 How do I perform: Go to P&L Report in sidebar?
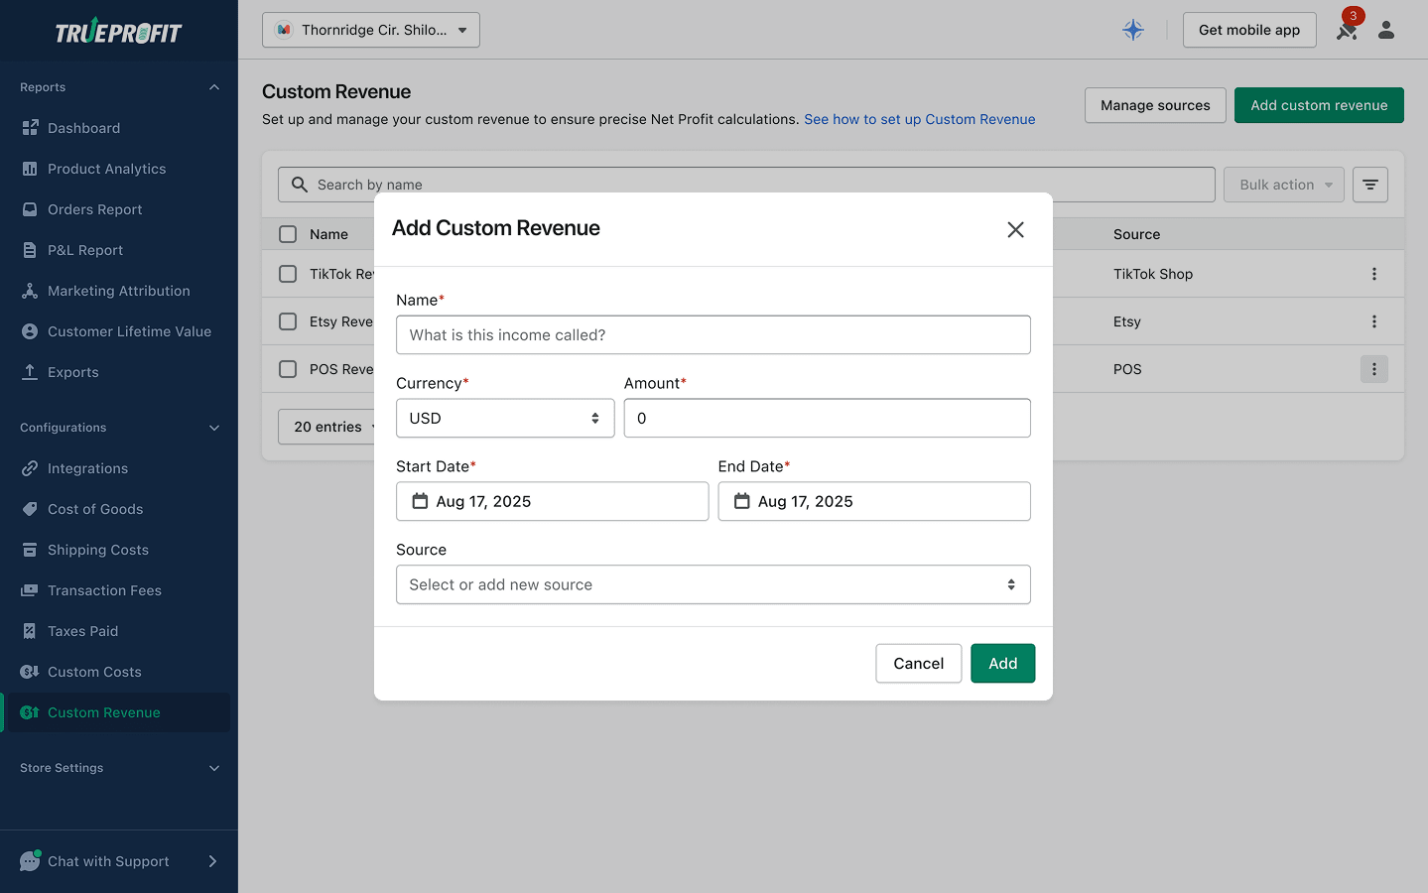85,250
